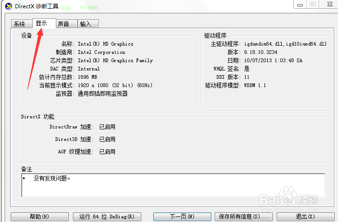Viewport: 338px width, 222px height.
Task: Minimize the DirectX diagnostic window
Action: [300, 4]
